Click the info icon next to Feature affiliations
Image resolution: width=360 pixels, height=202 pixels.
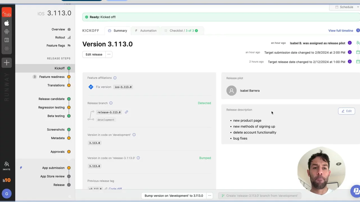(115, 78)
